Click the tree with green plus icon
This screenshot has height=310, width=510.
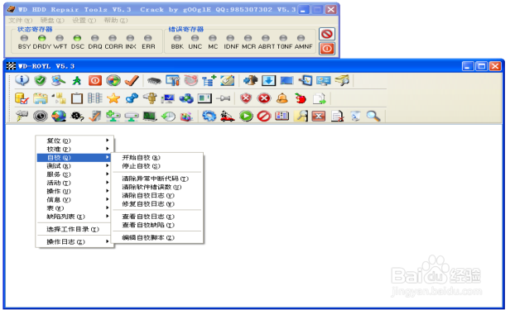pyautogui.click(x=209, y=80)
